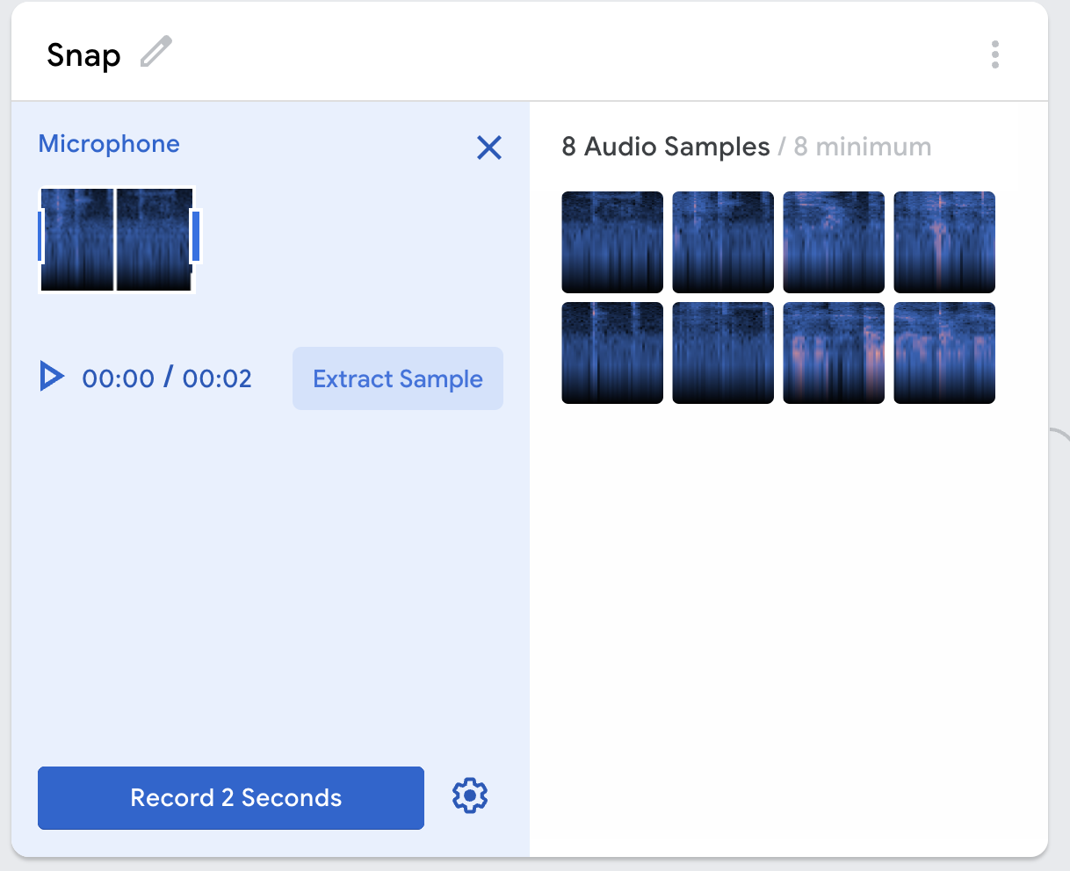The width and height of the screenshot is (1070, 871).
Task: Select the second audio sample in top row
Action: [723, 242]
